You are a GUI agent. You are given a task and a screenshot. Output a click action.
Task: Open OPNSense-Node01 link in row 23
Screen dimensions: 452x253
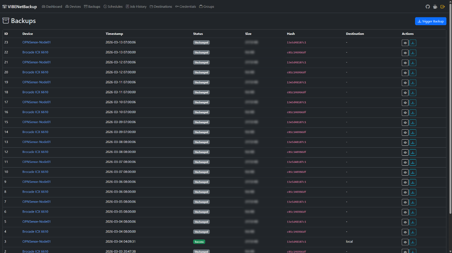[37, 42]
